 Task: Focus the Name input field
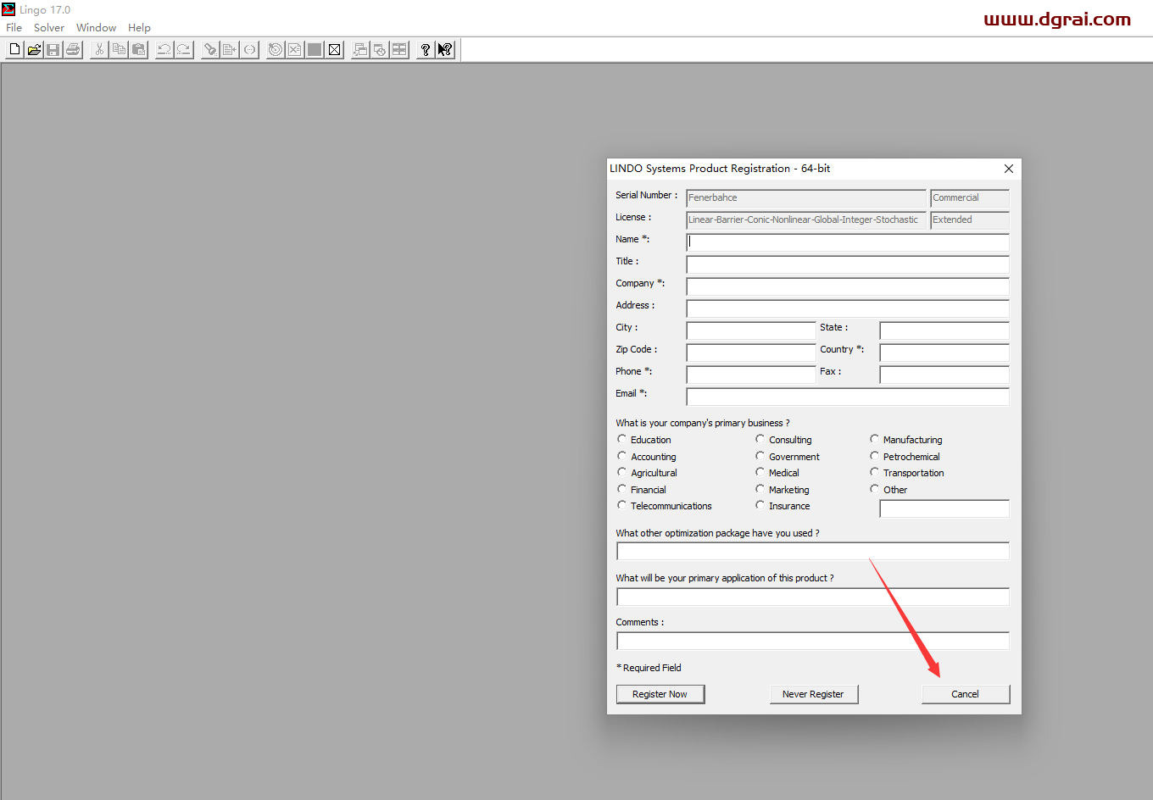[848, 242]
